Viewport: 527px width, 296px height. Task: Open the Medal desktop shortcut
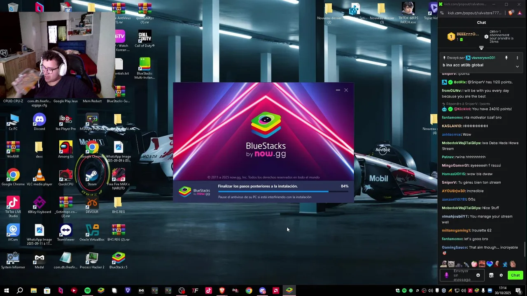coord(39,261)
